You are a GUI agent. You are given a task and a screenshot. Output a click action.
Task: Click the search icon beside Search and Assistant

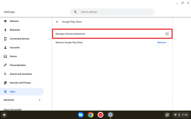pyautogui.click(x=5, y=74)
